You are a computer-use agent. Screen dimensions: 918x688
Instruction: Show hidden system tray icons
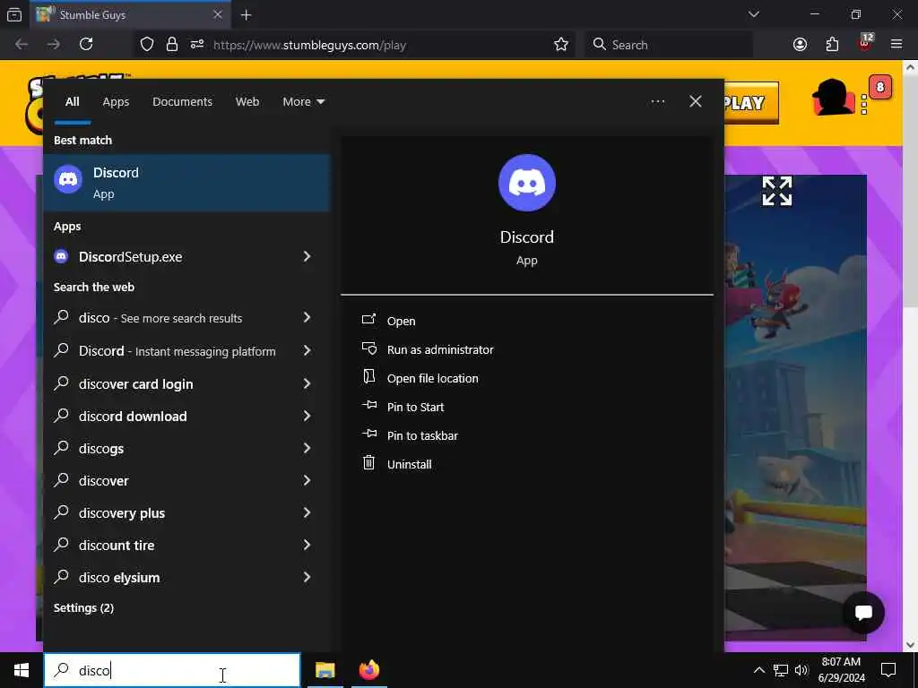click(758, 670)
